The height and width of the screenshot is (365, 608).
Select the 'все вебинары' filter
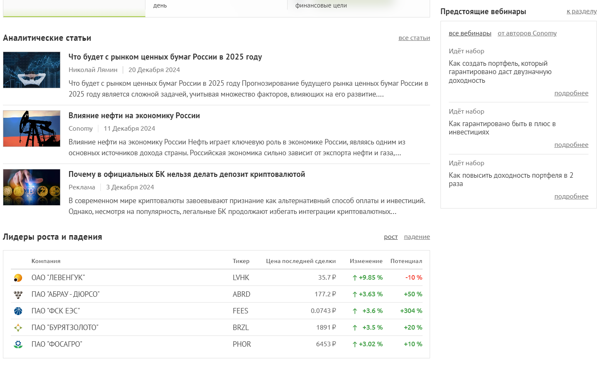click(x=470, y=33)
